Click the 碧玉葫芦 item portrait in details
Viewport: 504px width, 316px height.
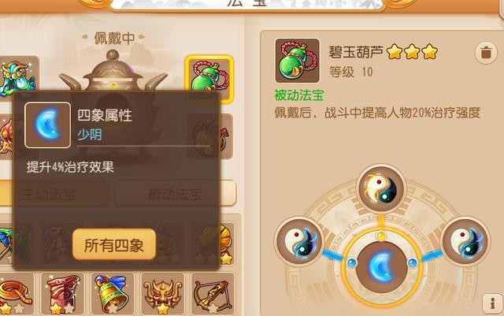(298, 61)
